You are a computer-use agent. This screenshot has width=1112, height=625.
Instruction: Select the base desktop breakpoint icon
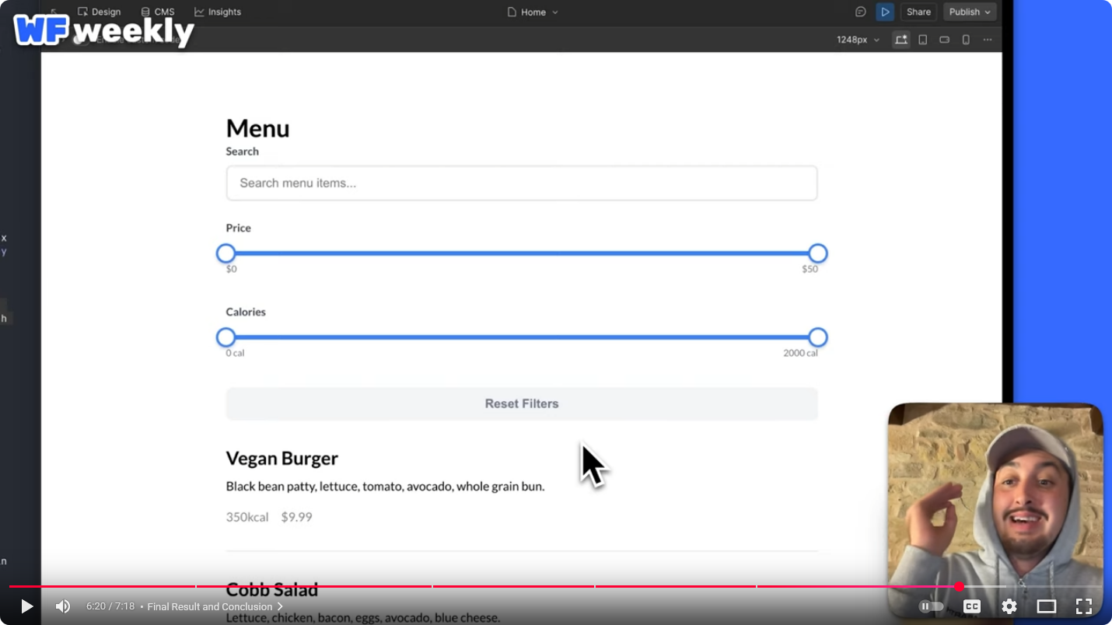pos(900,40)
